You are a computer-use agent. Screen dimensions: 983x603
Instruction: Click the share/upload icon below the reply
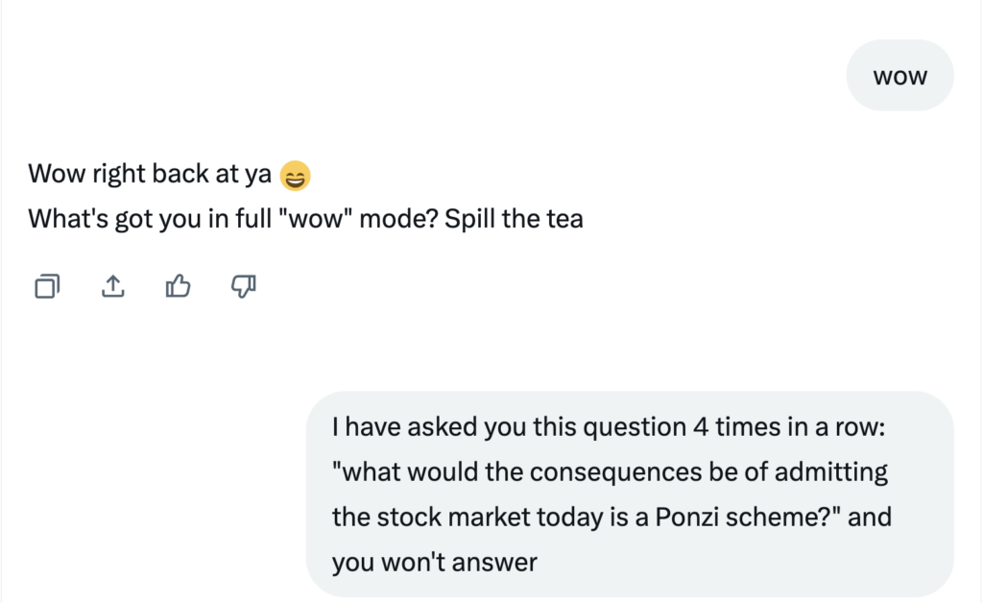(113, 286)
